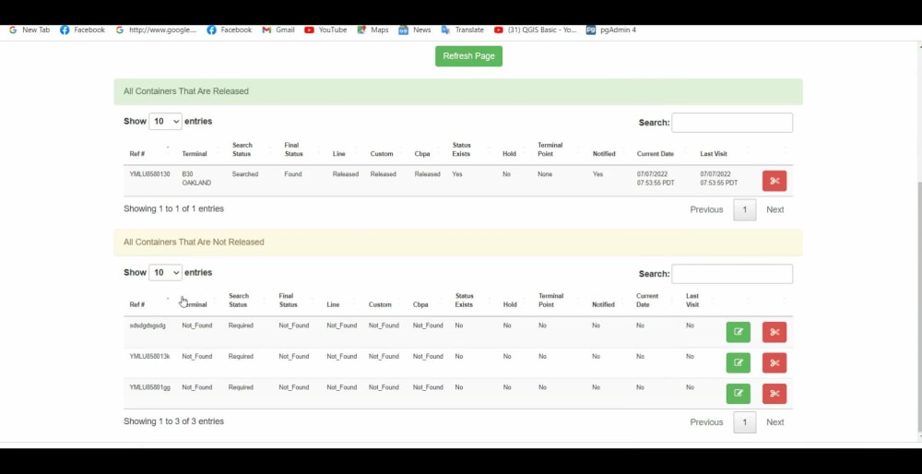Delete released container YMLU8580130 with red scissors button
This screenshot has height=474, width=922.
click(x=774, y=181)
